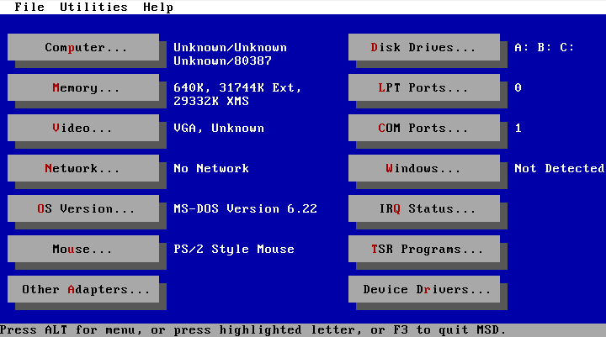
Task: Click the 'A: B: C:' drives text
Action: pos(545,47)
